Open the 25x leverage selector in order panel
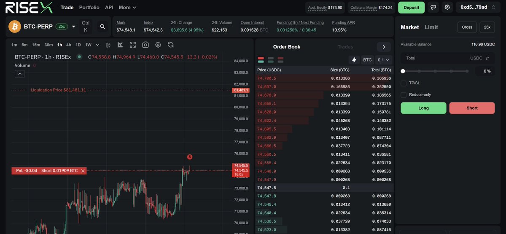This screenshot has width=506, height=234. coord(487,27)
